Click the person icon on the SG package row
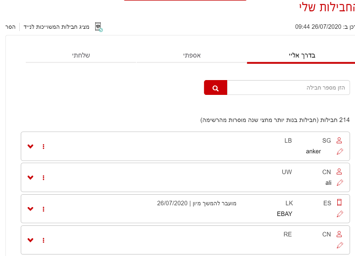 [x=339, y=140]
